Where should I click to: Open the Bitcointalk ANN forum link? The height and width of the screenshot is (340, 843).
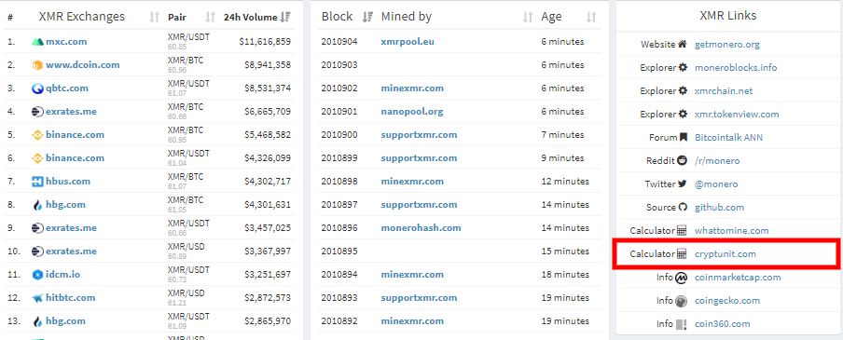728,138
